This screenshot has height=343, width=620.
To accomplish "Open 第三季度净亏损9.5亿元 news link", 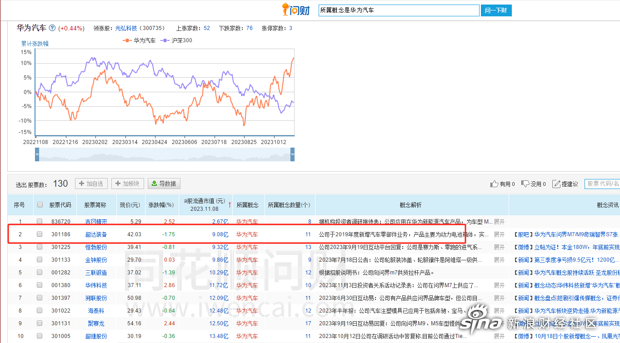I will (x=567, y=260).
